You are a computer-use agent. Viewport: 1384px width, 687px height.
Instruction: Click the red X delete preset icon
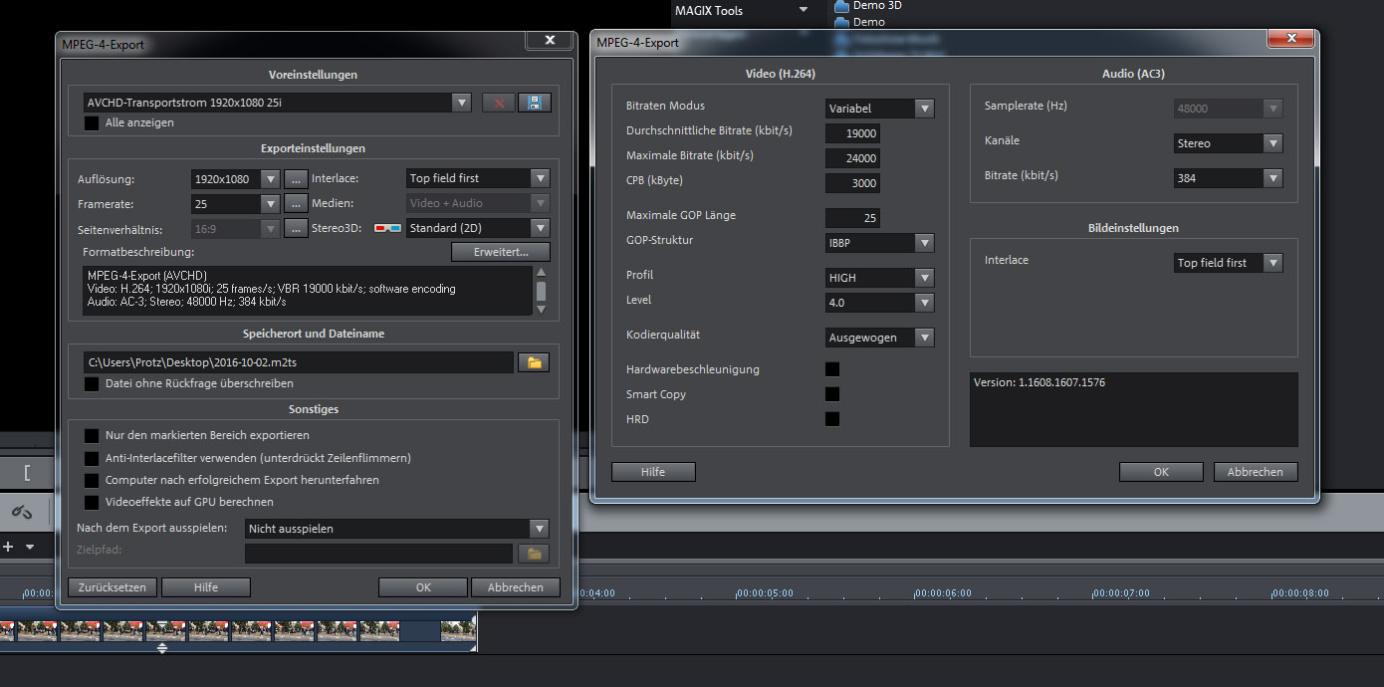(498, 103)
